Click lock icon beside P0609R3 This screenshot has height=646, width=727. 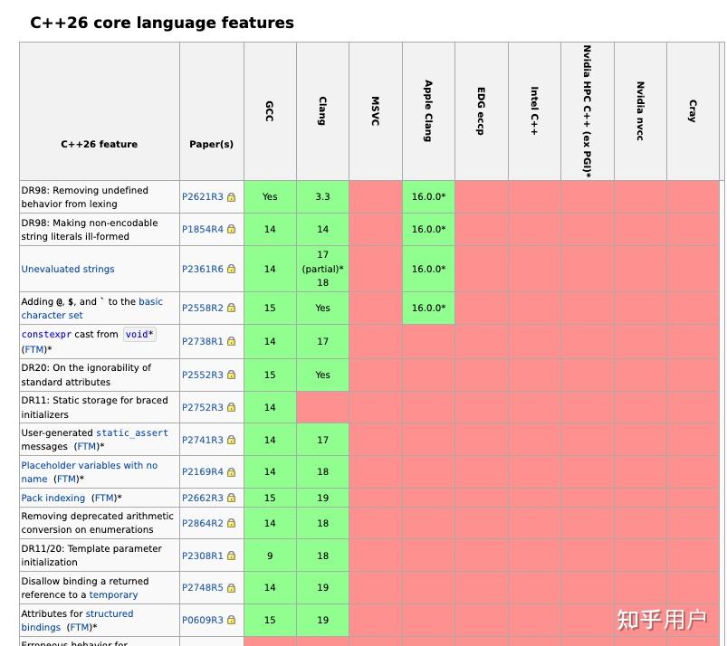[x=231, y=620]
